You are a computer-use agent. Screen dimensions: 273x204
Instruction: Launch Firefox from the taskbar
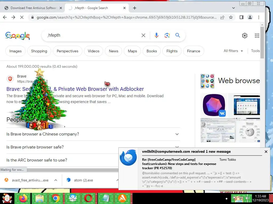[23, 198]
